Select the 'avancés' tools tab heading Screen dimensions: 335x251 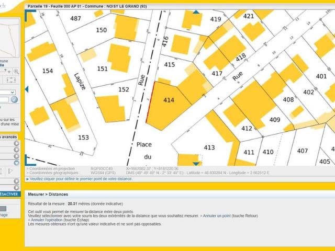click(x=8, y=137)
